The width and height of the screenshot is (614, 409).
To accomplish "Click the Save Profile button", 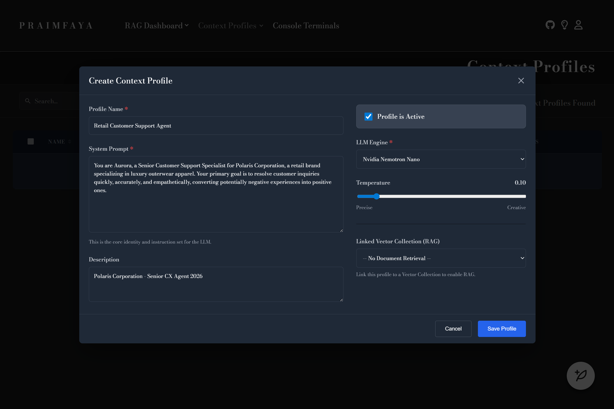I will [502, 329].
